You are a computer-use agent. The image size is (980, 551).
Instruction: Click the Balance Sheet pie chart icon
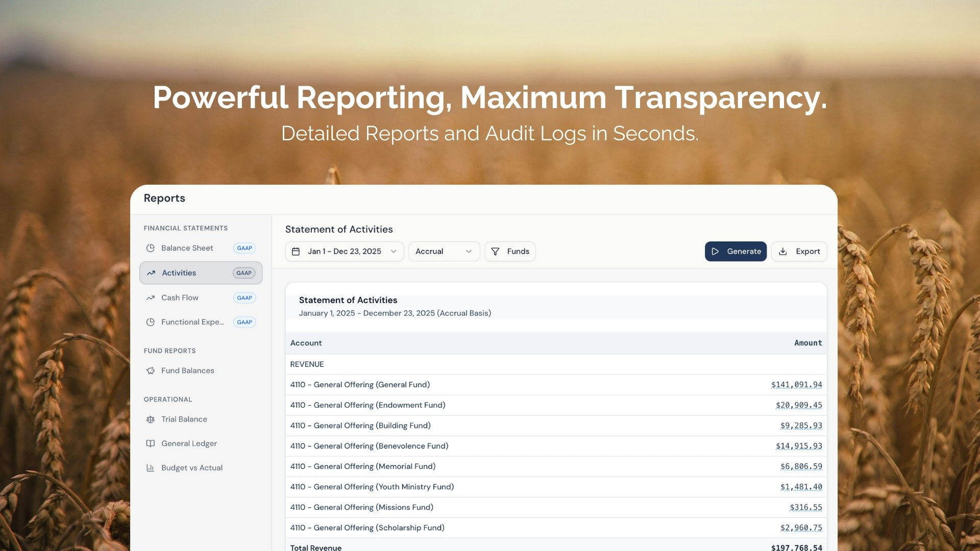[x=150, y=248]
